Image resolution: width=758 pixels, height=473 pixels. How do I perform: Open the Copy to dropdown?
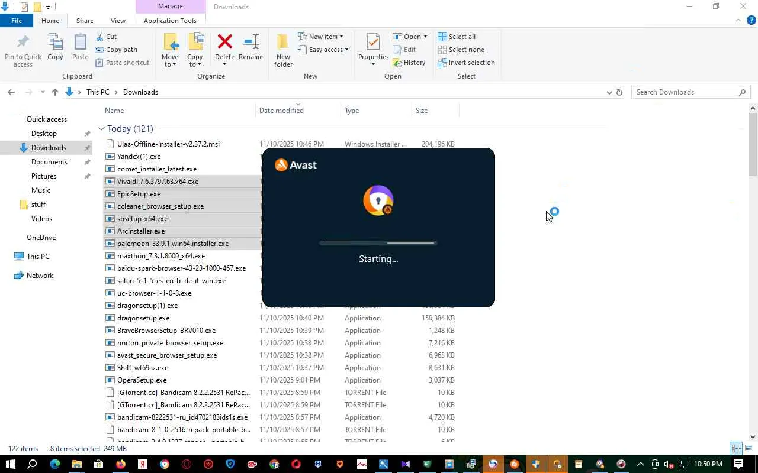[195, 50]
